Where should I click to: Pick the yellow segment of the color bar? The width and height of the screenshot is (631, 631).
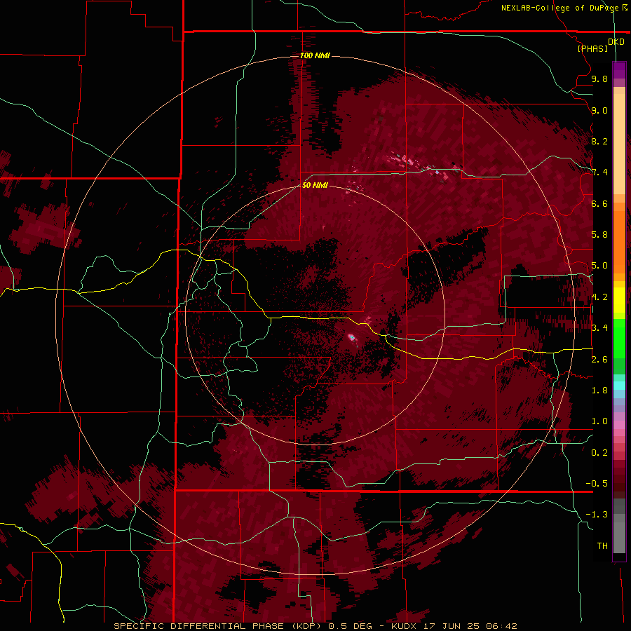point(619,300)
